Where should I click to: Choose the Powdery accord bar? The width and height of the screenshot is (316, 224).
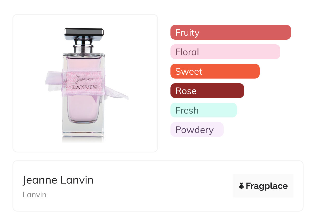[197, 130]
